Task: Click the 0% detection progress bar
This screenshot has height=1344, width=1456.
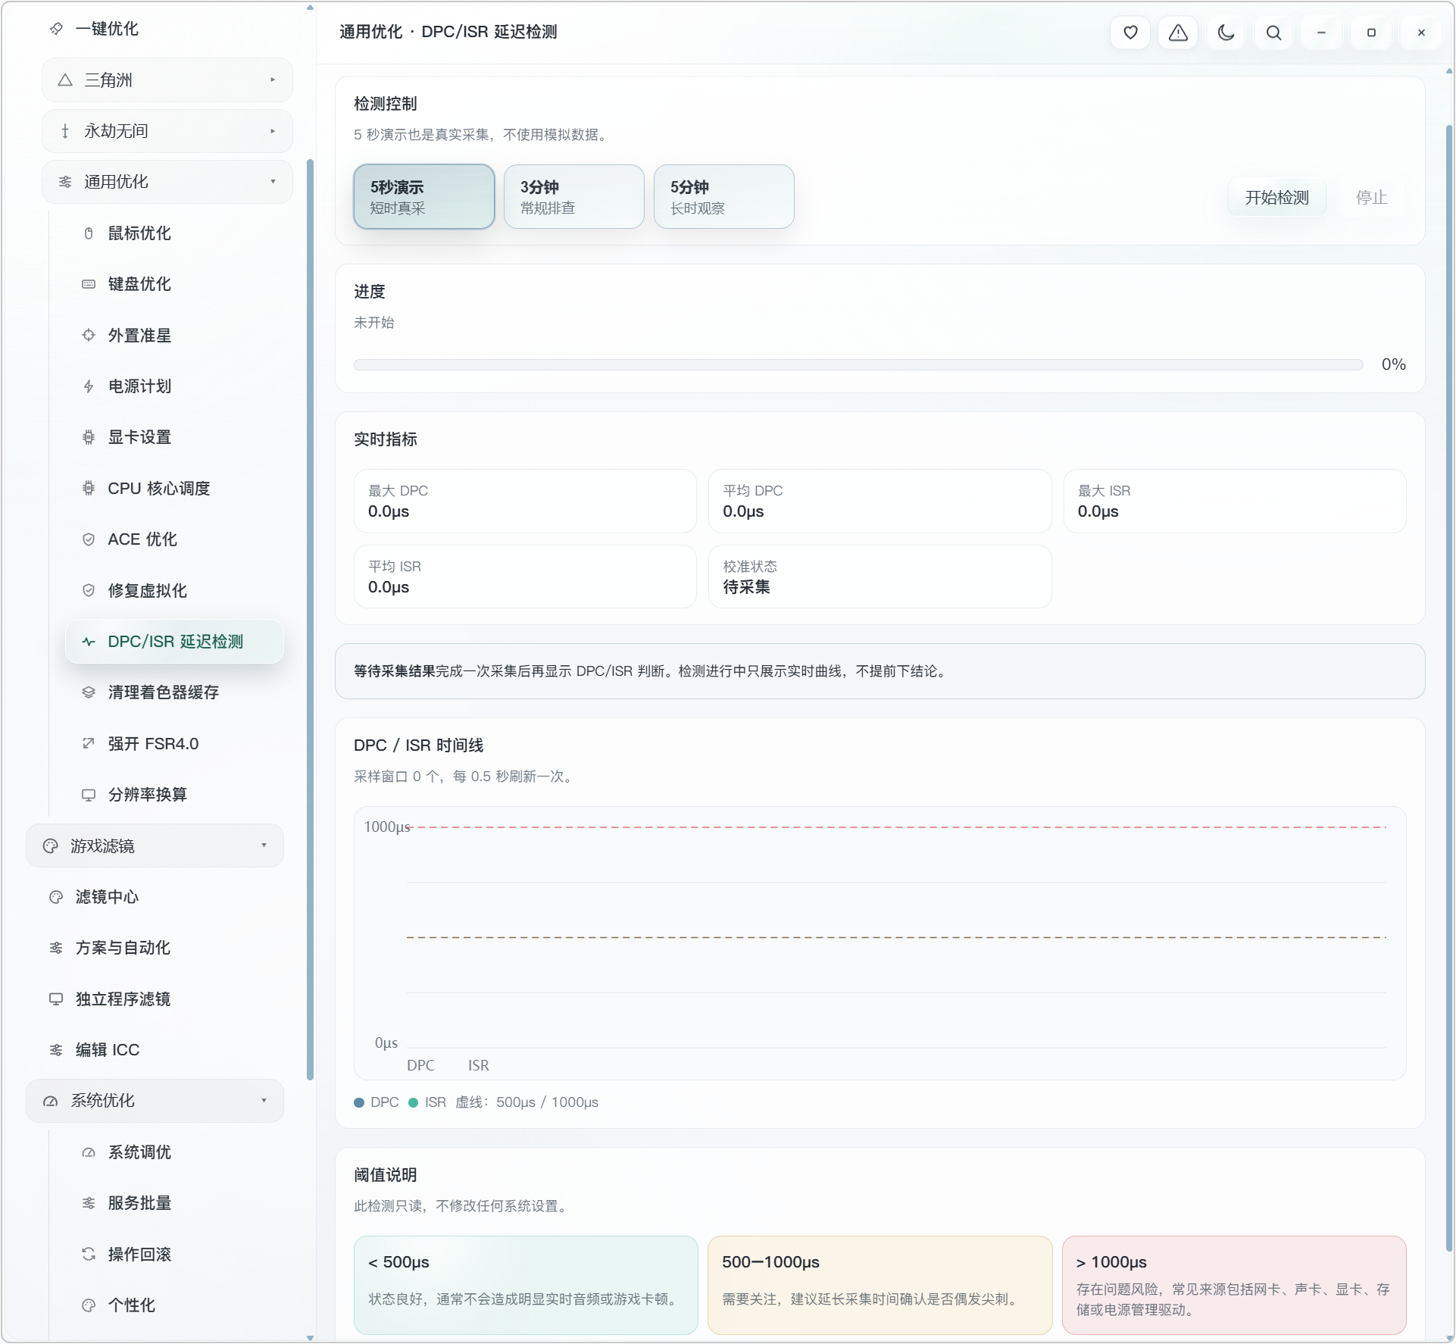Action: click(858, 365)
